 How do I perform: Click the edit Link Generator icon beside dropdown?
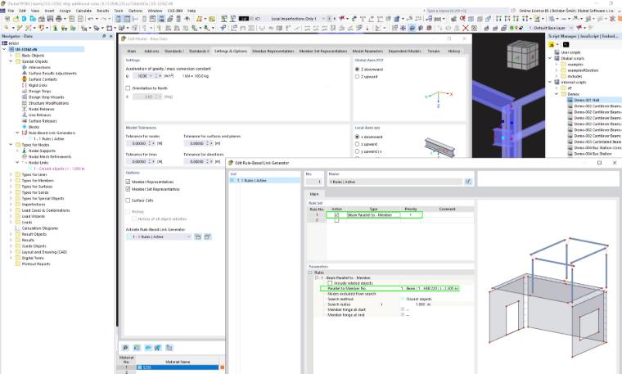[x=207, y=237]
